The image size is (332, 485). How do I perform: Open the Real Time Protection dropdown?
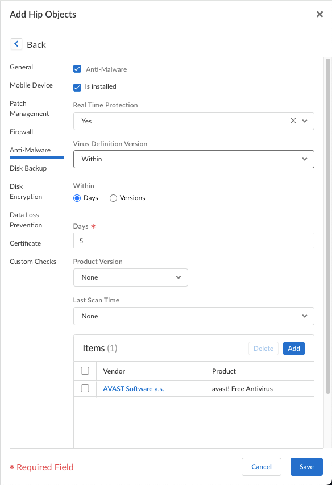pyautogui.click(x=305, y=121)
